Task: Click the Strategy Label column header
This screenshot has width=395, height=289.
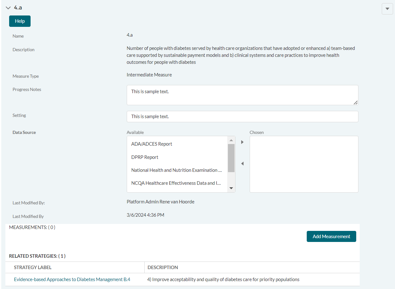Action: pyautogui.click(x=33, y=268)
